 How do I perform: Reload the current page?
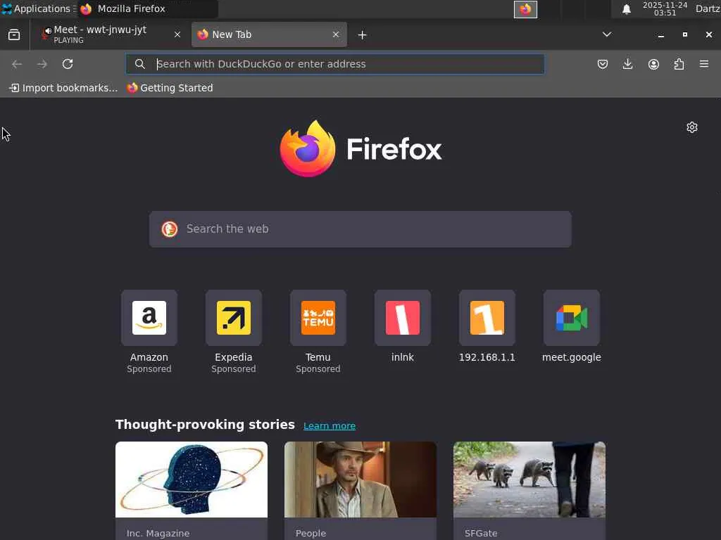pyautogui.click(x=68, y=64)
